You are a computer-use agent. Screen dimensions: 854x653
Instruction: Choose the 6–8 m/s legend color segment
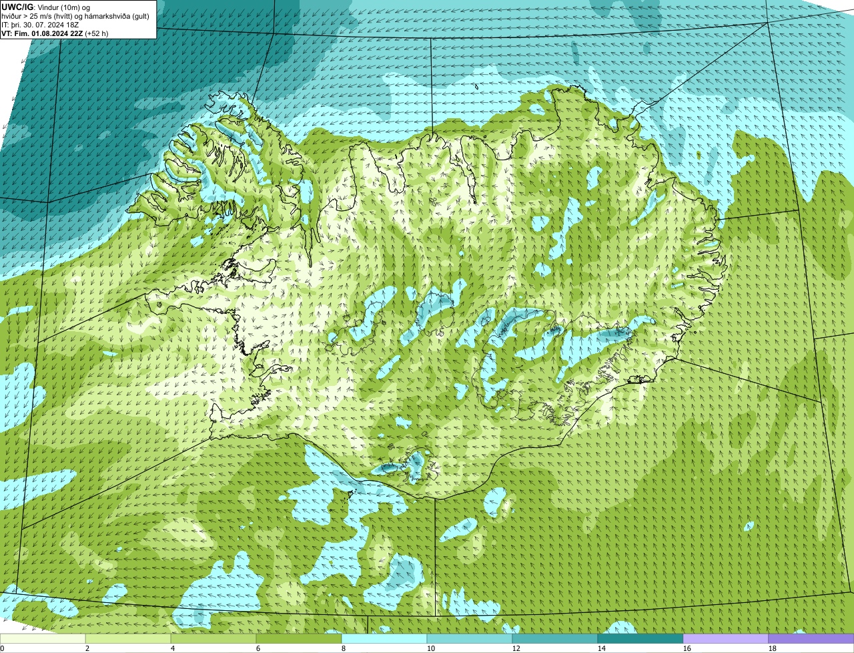(x=299, y=638)
